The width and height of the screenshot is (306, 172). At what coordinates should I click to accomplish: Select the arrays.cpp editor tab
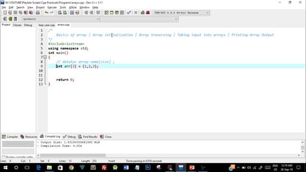pyautogui.click(x=64, y=25)
